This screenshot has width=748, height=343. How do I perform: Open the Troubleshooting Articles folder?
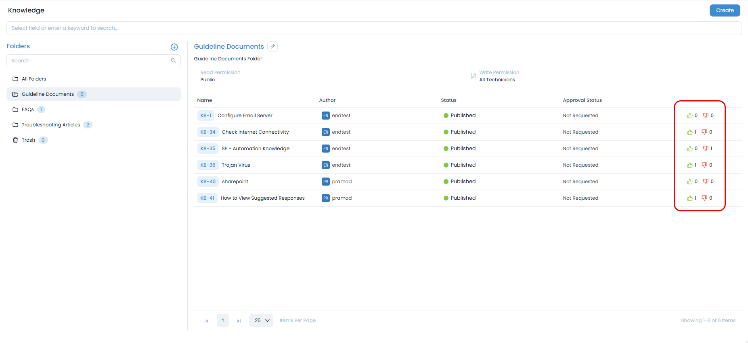[50, 125]
